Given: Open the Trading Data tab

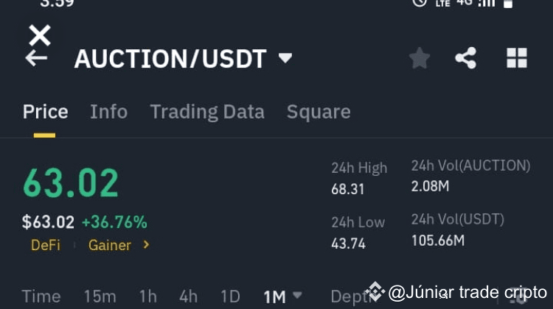Looking at the screenshot, I should pyautogui.click(x=206, y=112).
